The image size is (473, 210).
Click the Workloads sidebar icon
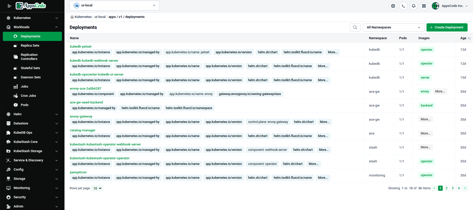[8, 27]
